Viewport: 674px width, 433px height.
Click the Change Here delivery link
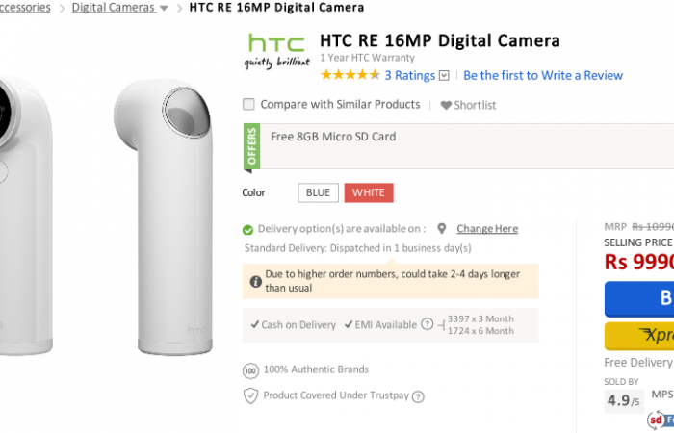coord(487,229)
